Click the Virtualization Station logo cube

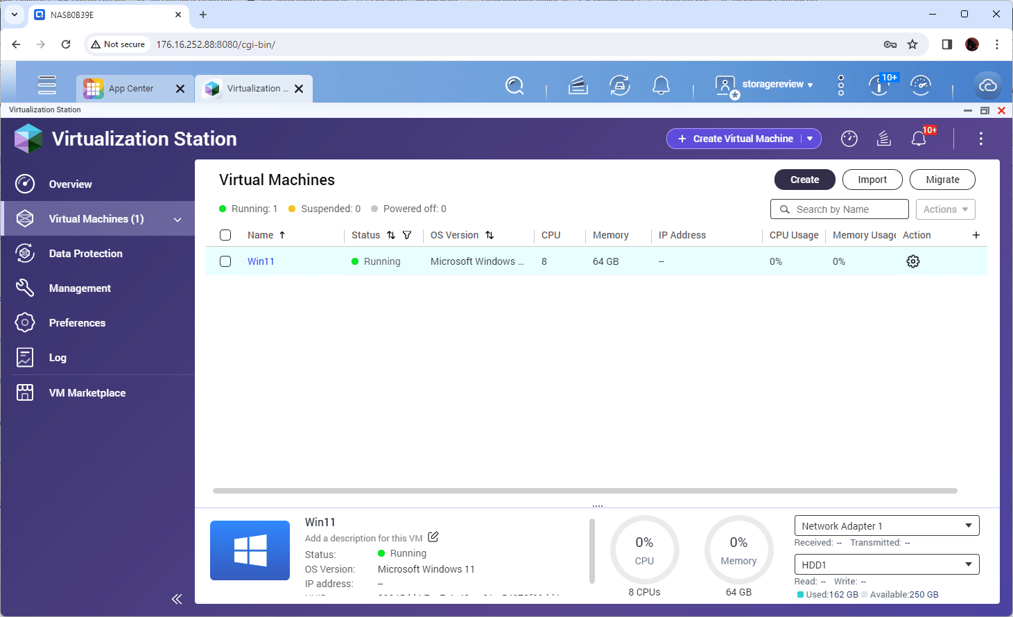[x=28, y=139]
